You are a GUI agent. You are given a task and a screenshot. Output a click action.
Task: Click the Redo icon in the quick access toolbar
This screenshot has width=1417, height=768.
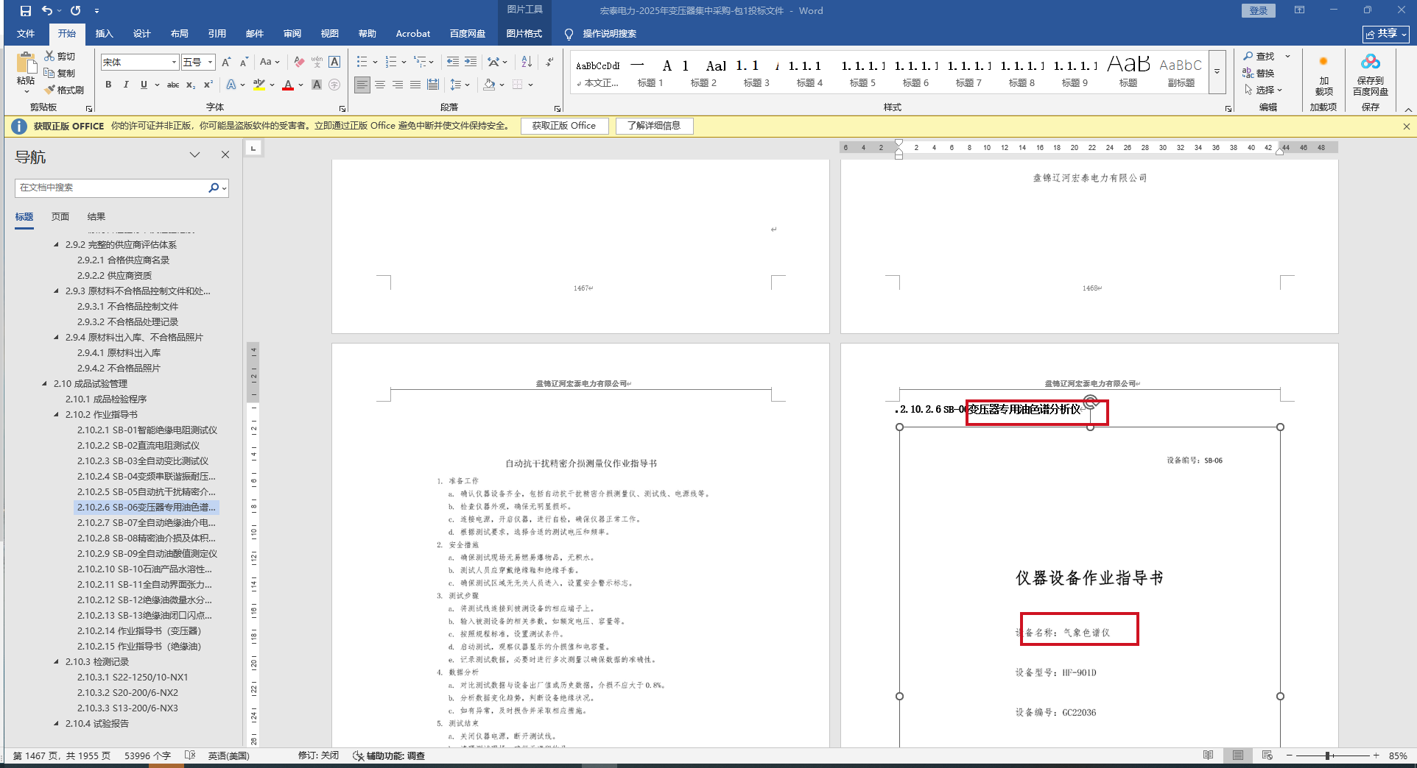(76, 11)
